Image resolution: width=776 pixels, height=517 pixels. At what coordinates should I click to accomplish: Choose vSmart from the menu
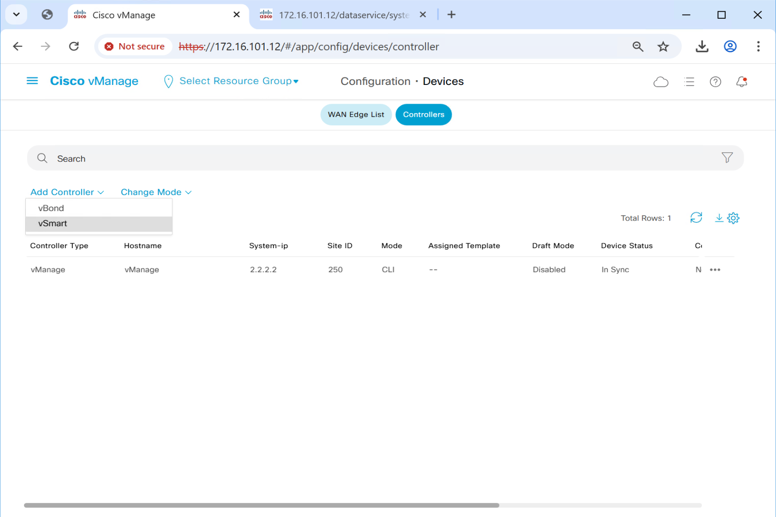pyautogui.click(x=53, y=224)
